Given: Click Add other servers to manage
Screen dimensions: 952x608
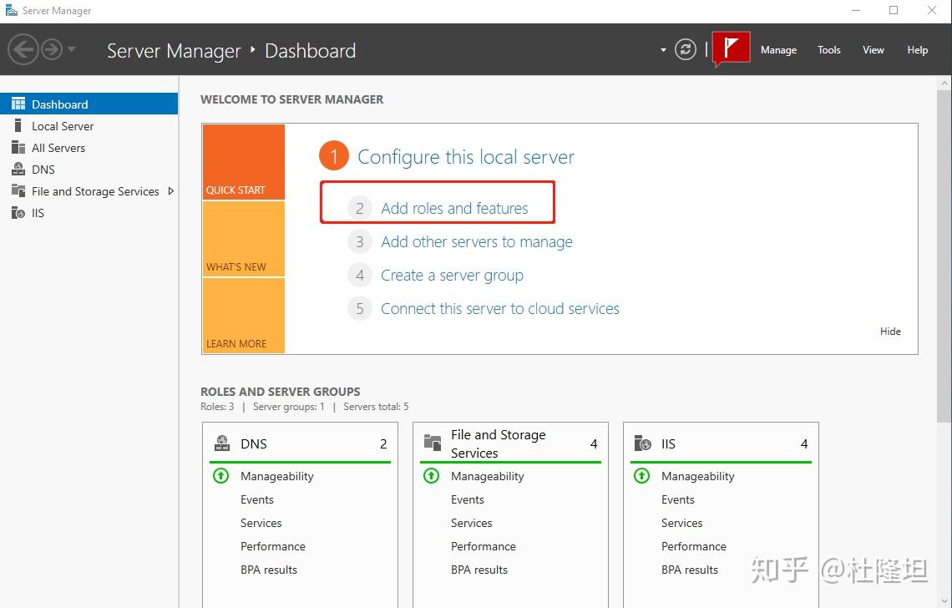Looking at the screenshot, I should [x=477, y=241].
